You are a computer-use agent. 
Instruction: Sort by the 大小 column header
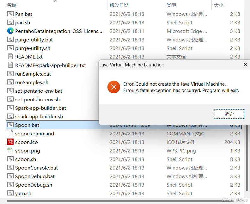219,5
